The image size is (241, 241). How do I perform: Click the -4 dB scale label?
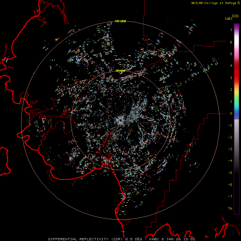click(230, 161)
